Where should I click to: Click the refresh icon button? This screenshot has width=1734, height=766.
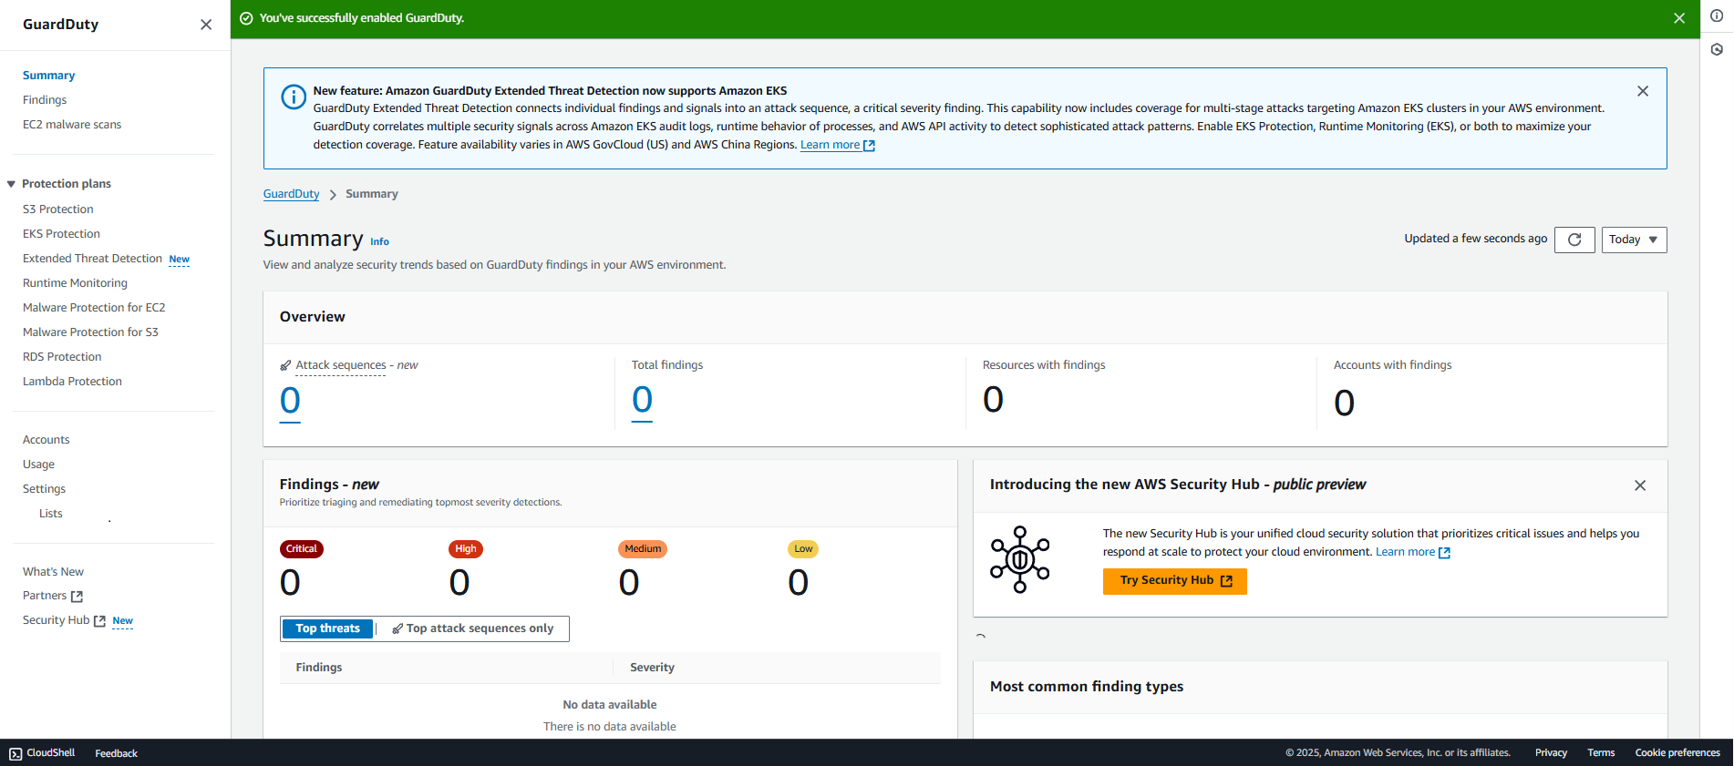tap(1574, 240)
